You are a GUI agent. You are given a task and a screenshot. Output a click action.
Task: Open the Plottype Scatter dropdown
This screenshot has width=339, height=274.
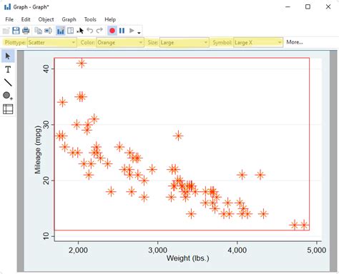[51, 43]
